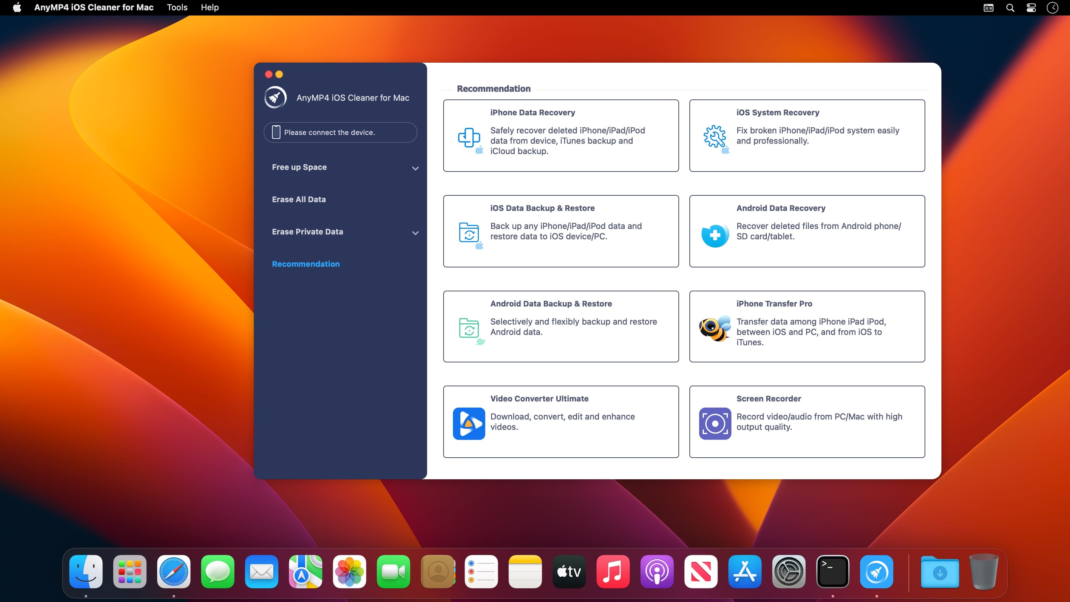Image resolution: width=1070 pixels, height=602 pixels.
Task: Select Recommendation in the sidebar
Action: tap(306, 264)
